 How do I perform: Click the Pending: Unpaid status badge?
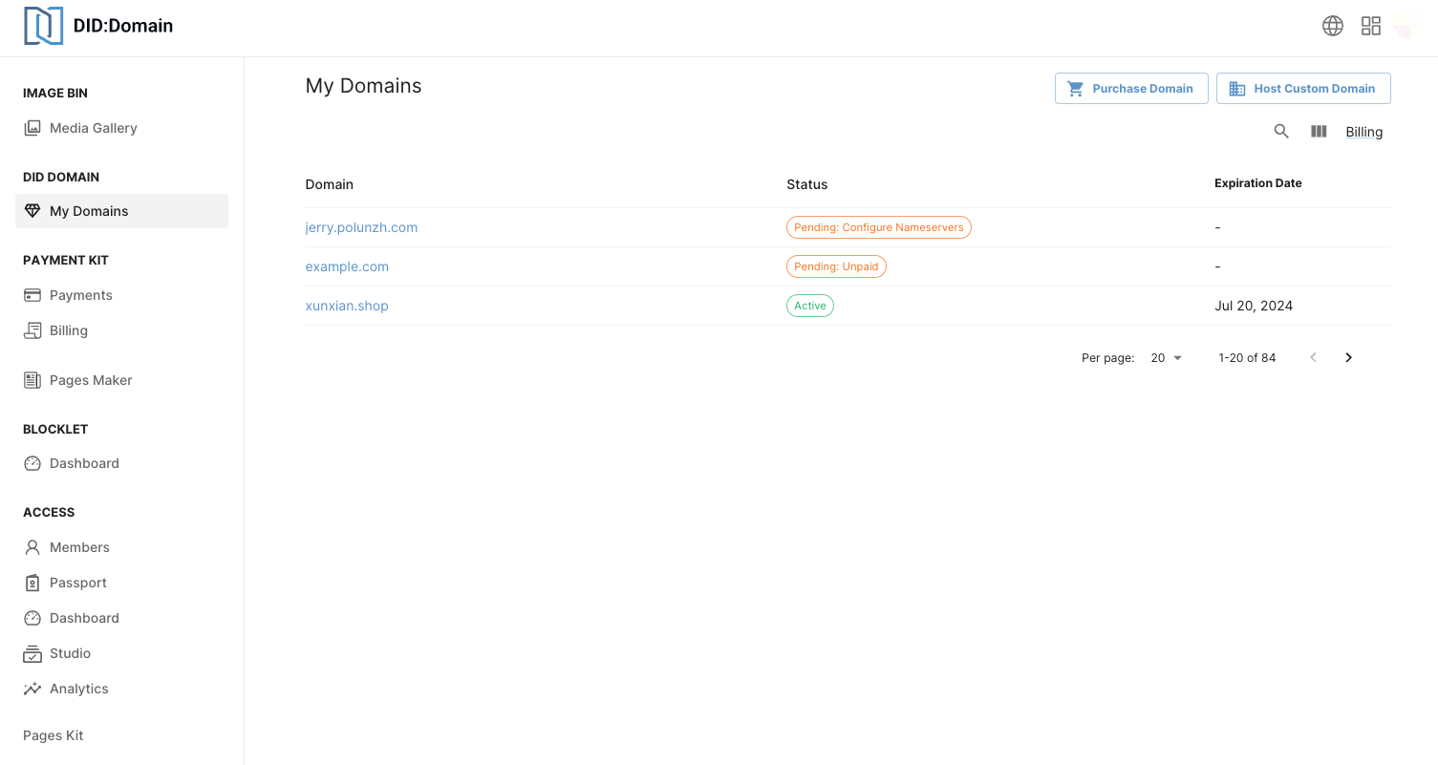[836, 266]
